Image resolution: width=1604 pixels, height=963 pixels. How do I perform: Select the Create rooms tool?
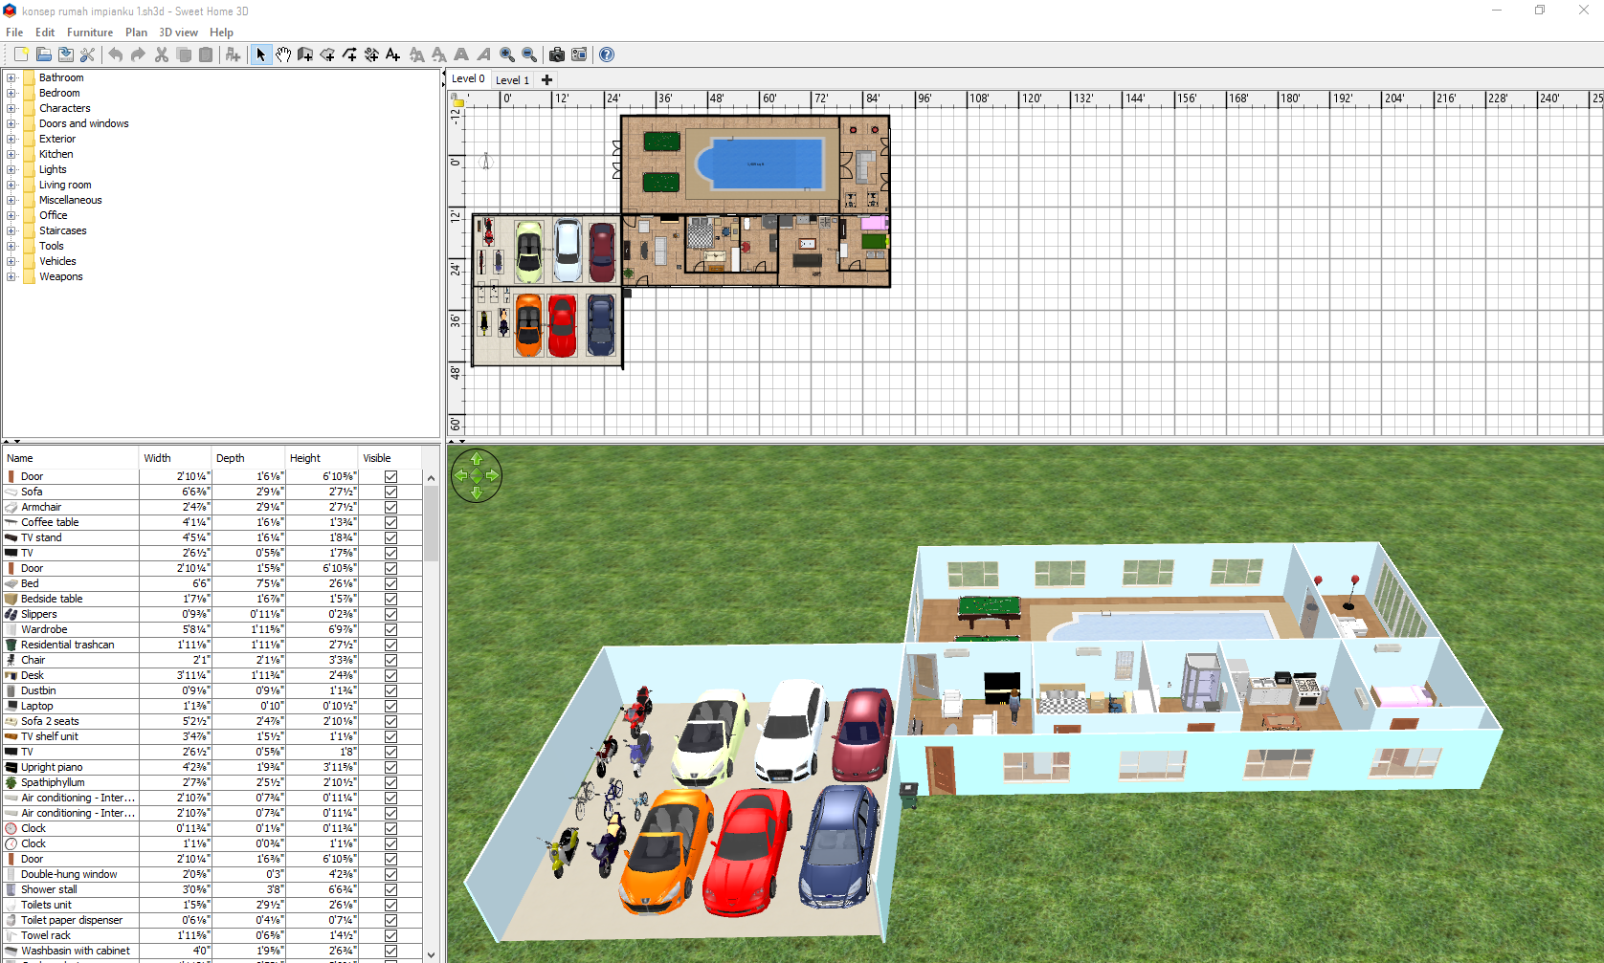[x=327, y=55]
